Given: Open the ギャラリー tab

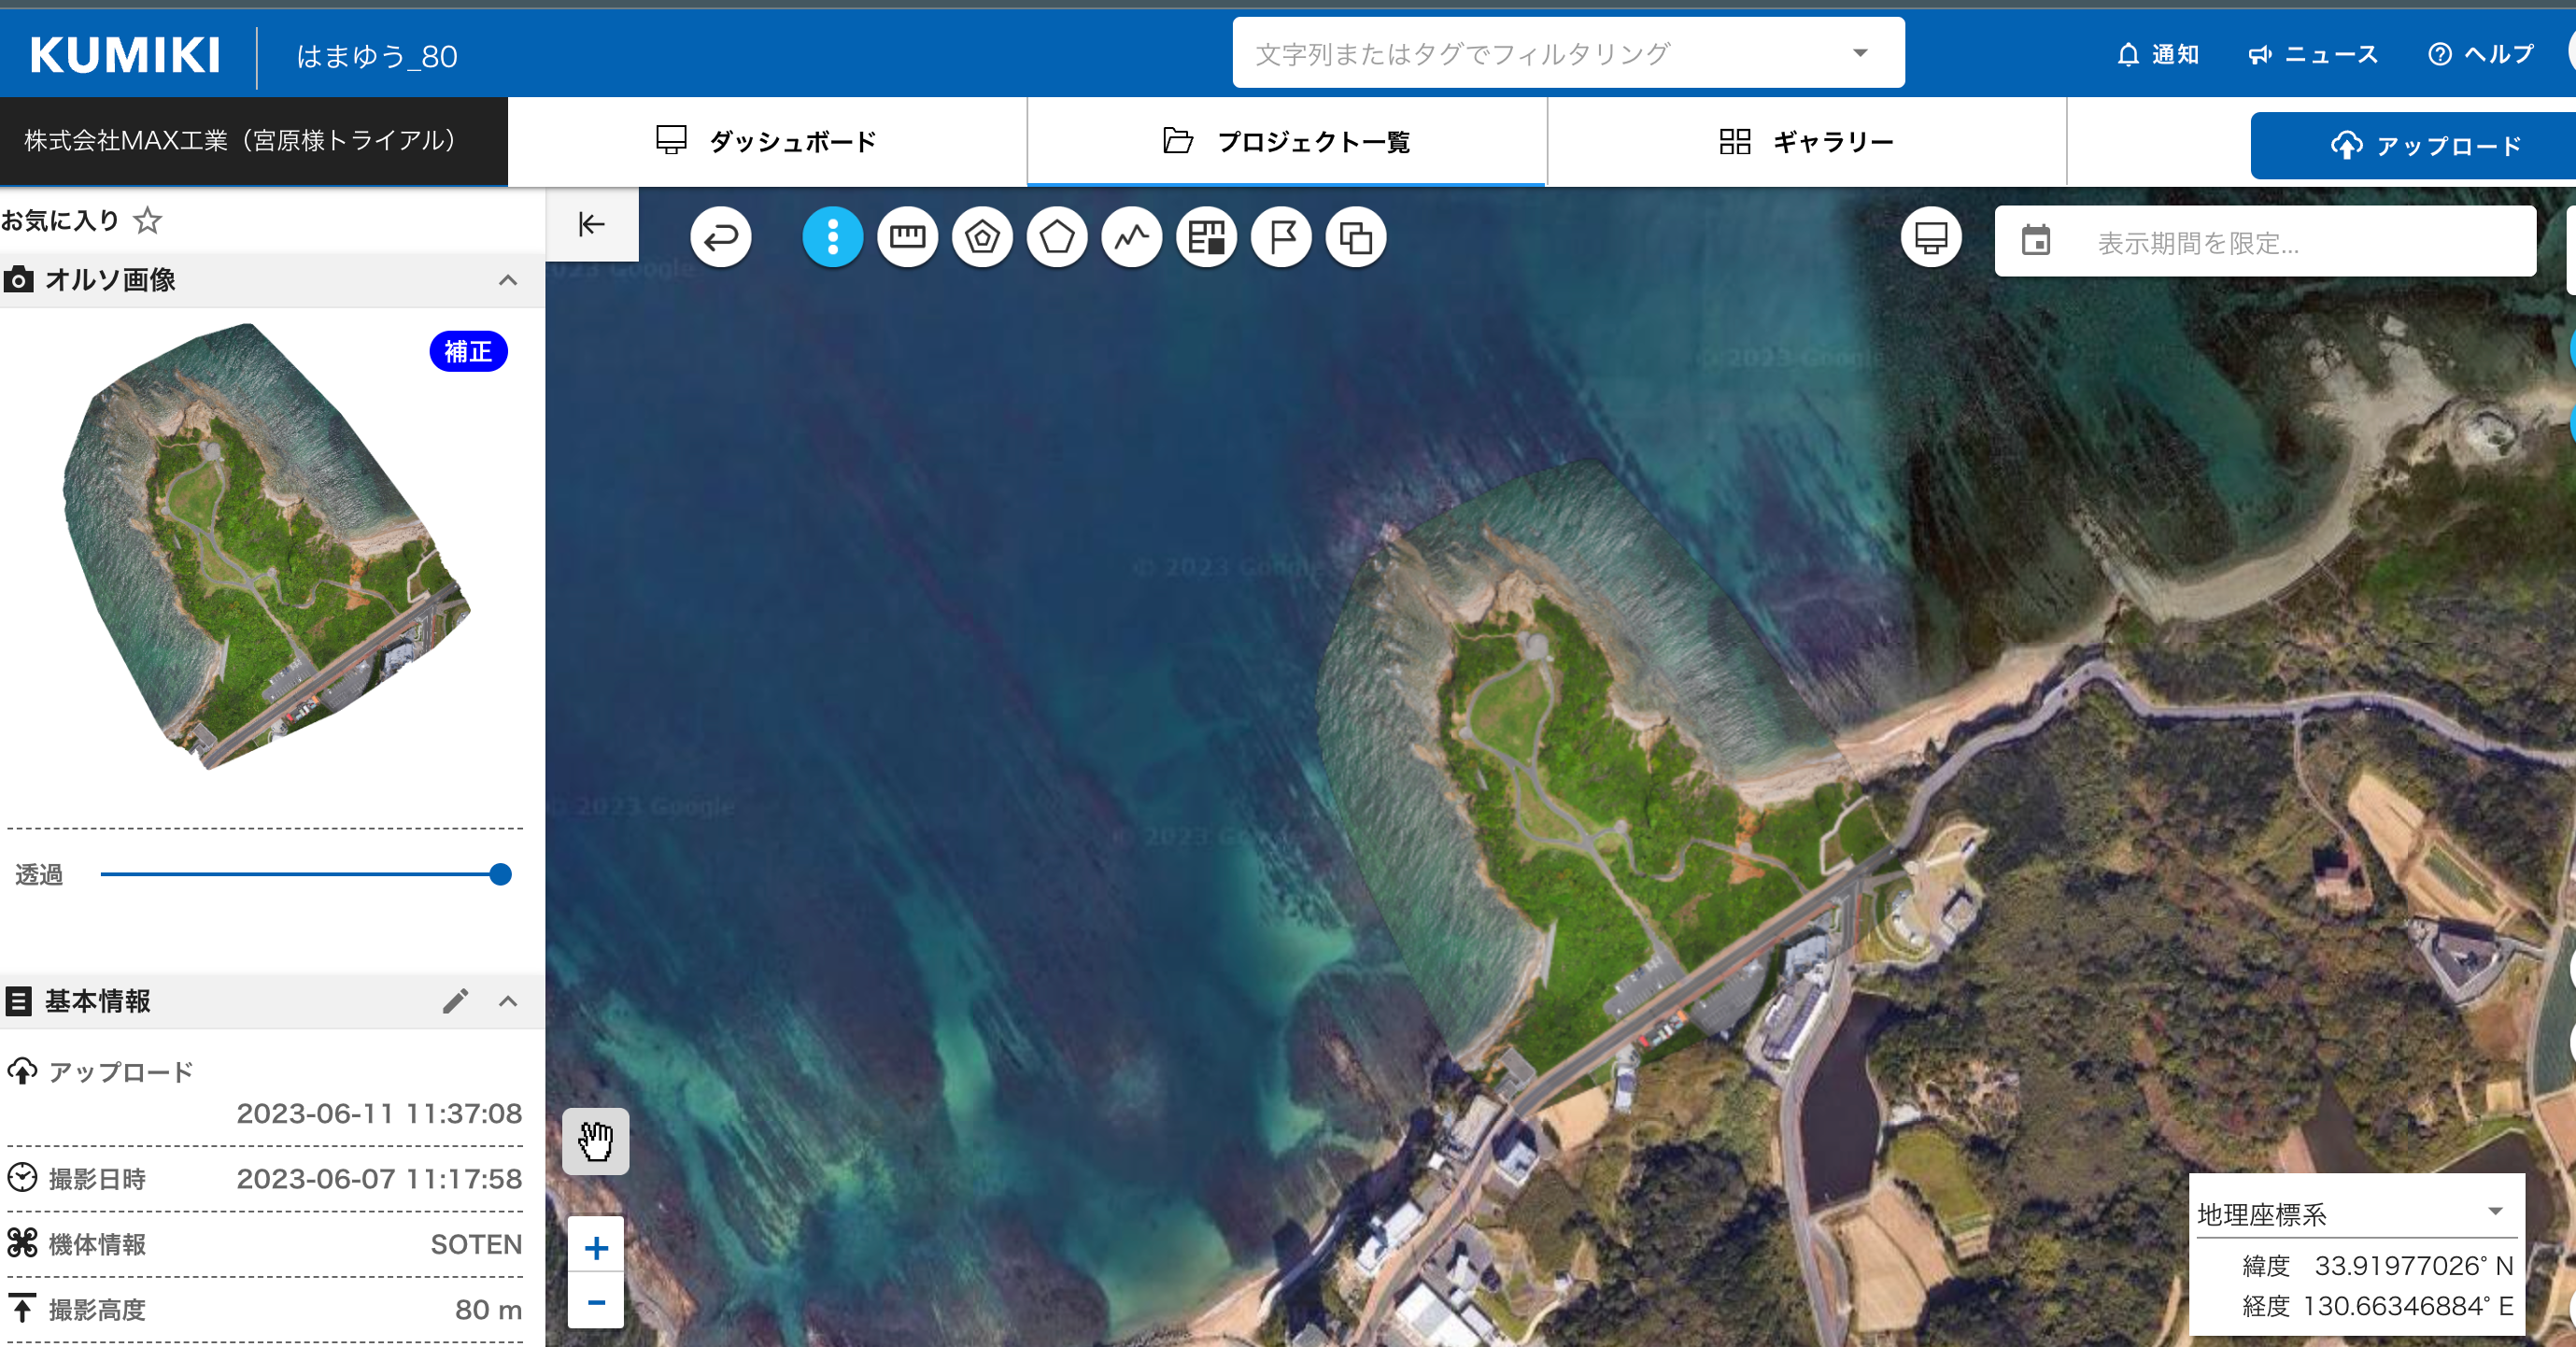Looking at the screenshot, I should [x=1806, y=142].
